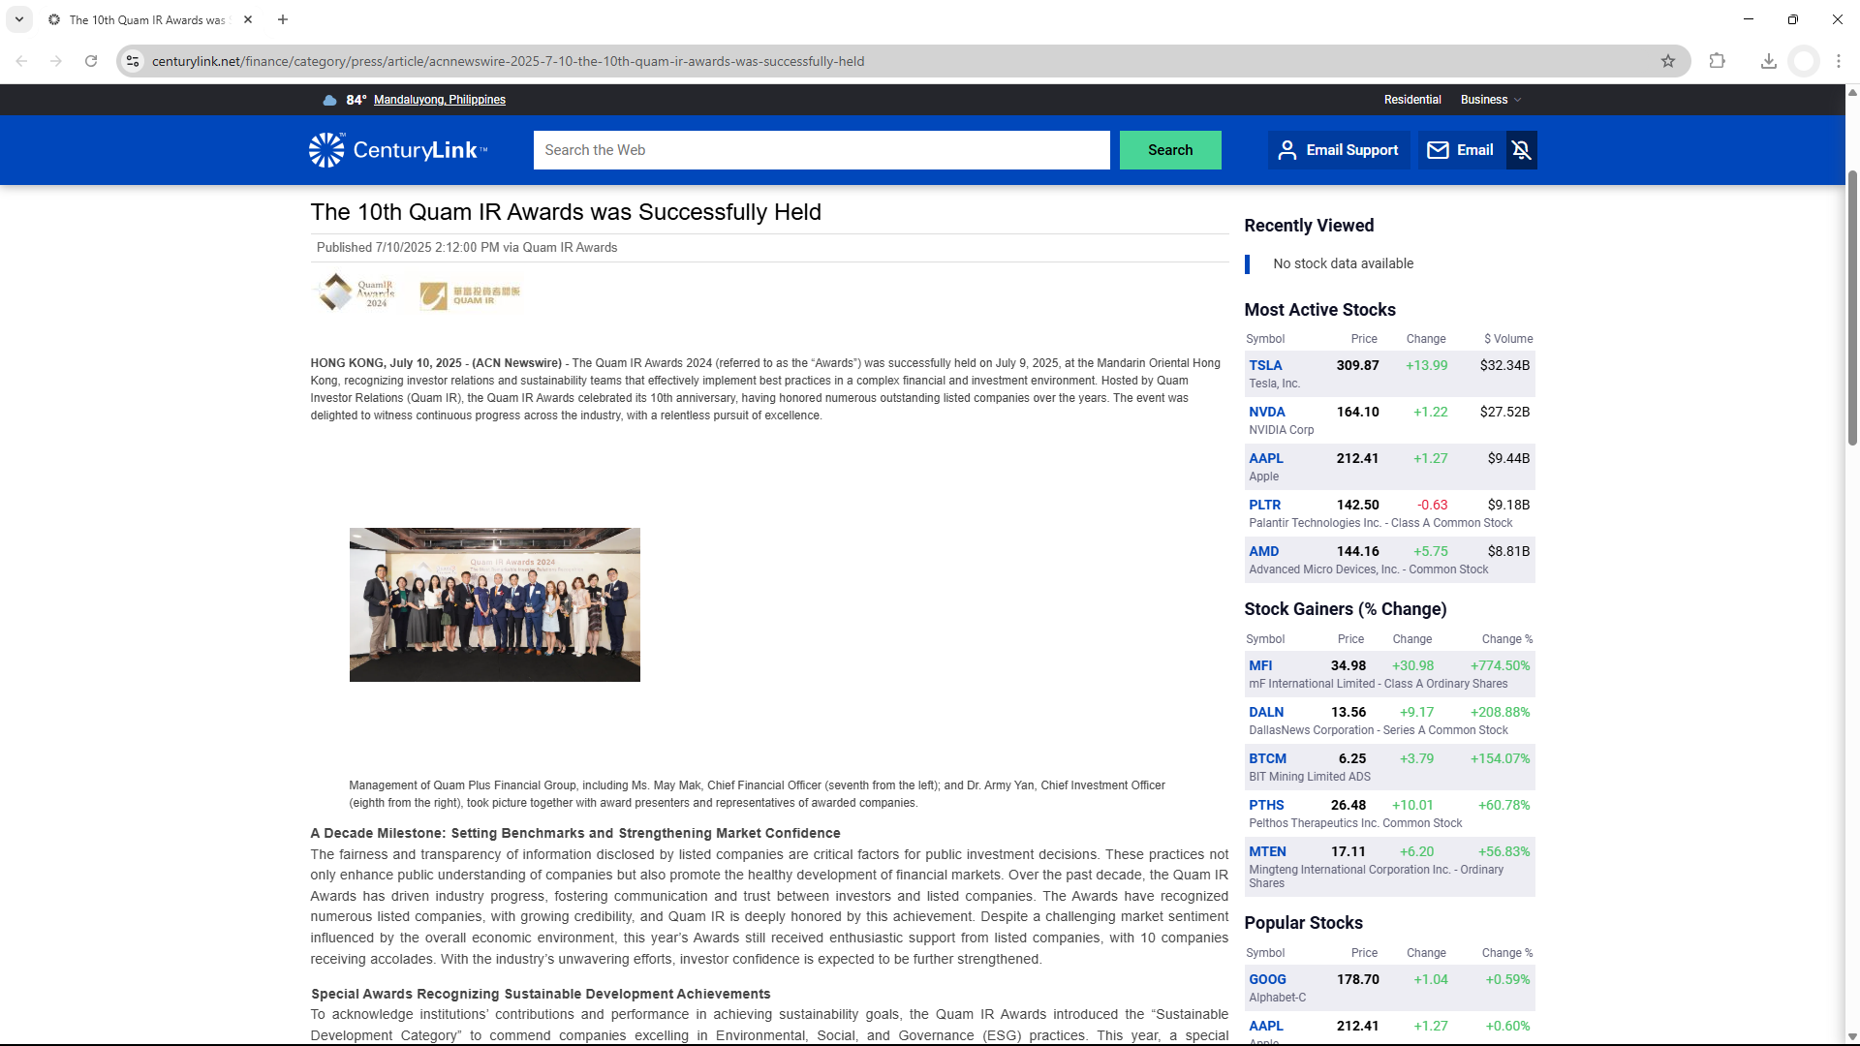Click GOOG change +0.59%
Image resolution: width=1860 pixels, height=1046 pixels.
[x=1507, y=979]
